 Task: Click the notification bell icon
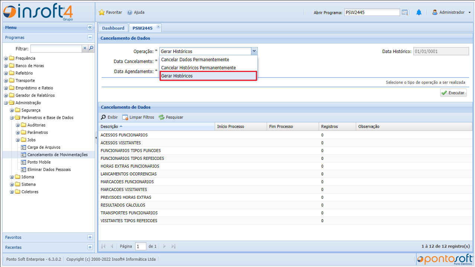pos(419,13)
